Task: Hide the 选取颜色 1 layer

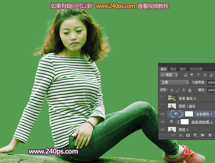Action: (163, 114)
